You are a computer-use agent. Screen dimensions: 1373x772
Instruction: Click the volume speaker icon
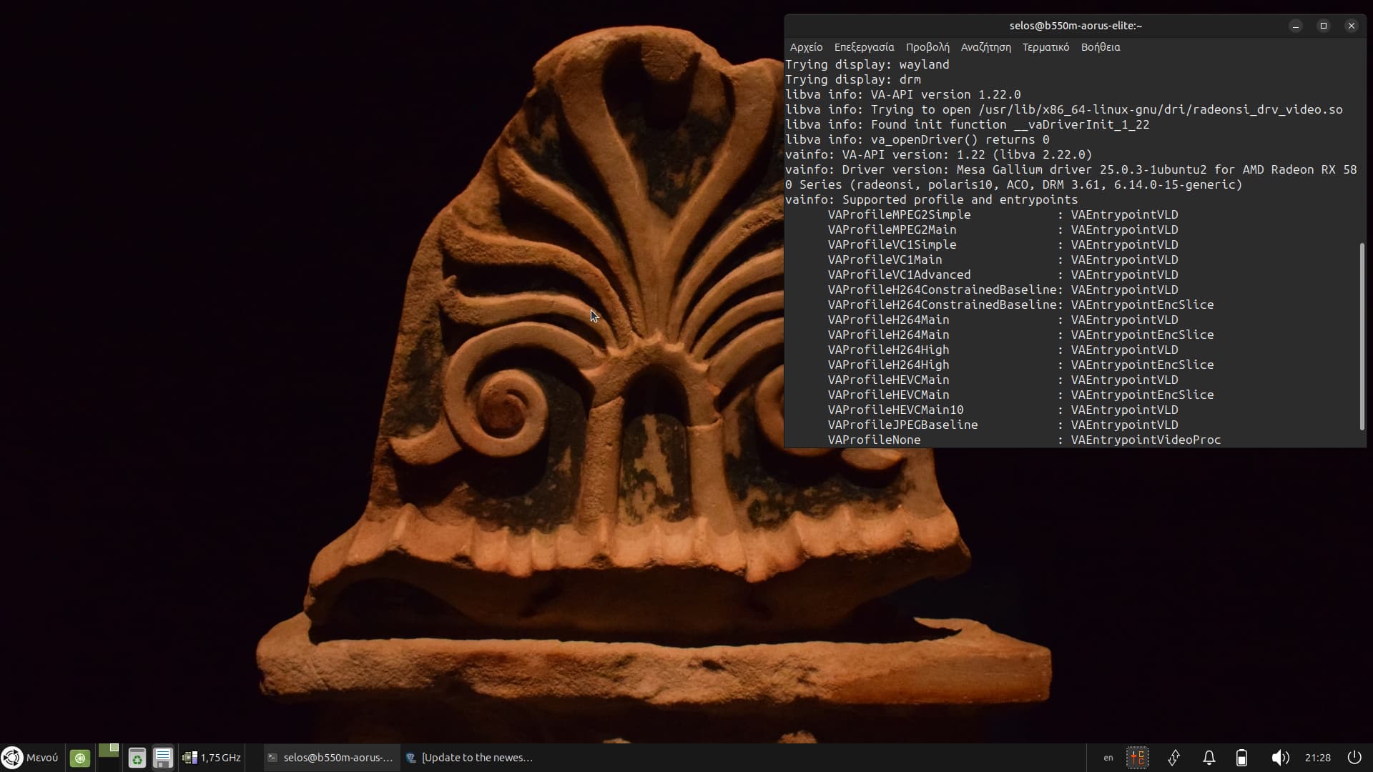[x=1280, y=758]
